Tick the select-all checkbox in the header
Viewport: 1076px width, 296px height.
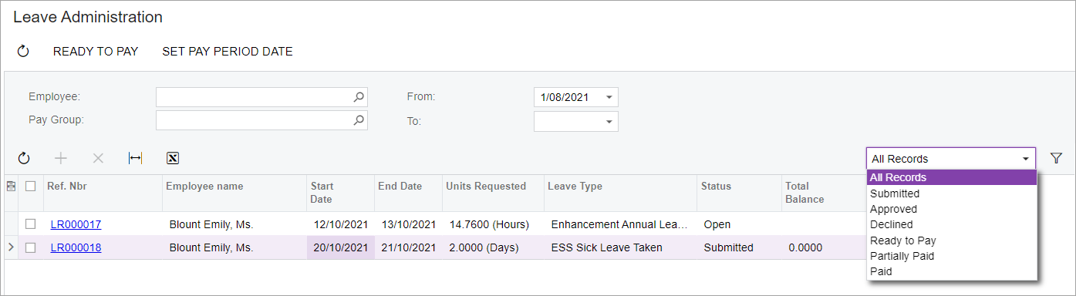(30, 186)
